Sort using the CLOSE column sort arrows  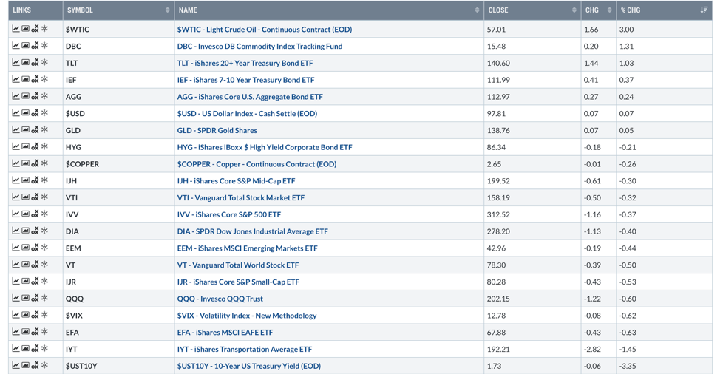(x=574, y=10)
